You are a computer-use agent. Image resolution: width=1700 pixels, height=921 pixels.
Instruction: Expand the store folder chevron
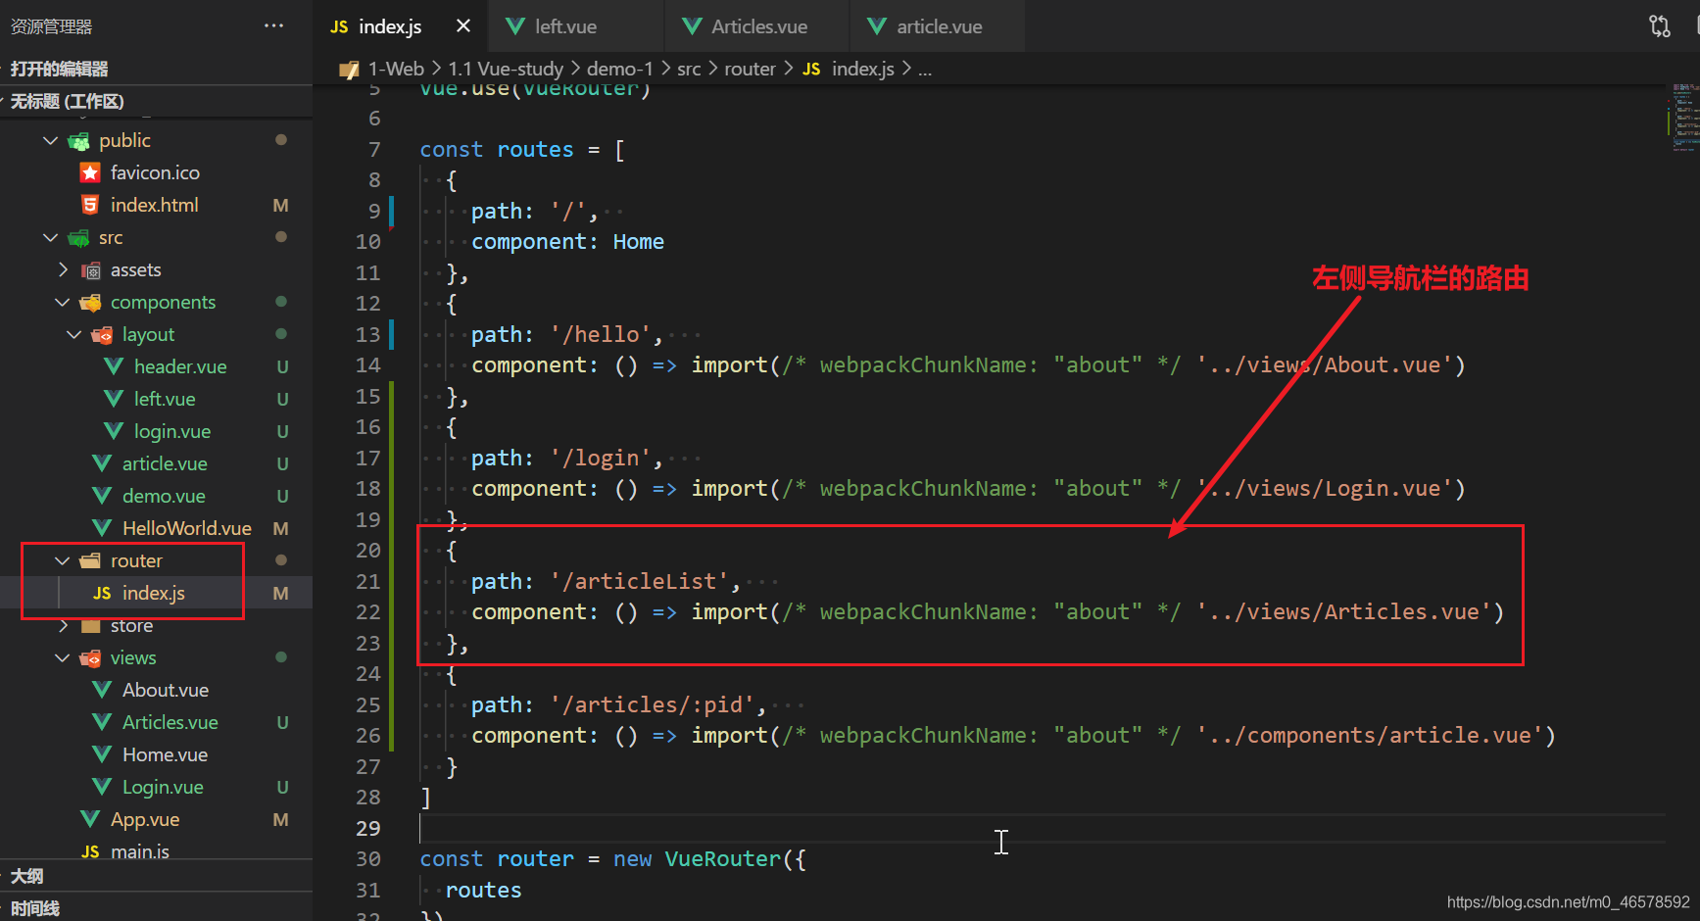63,625
